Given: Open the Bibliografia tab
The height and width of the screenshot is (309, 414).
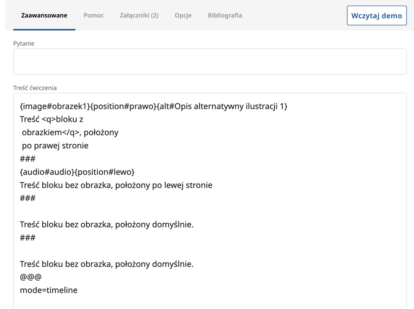Looking at the screenshot, I should [225, 16].
